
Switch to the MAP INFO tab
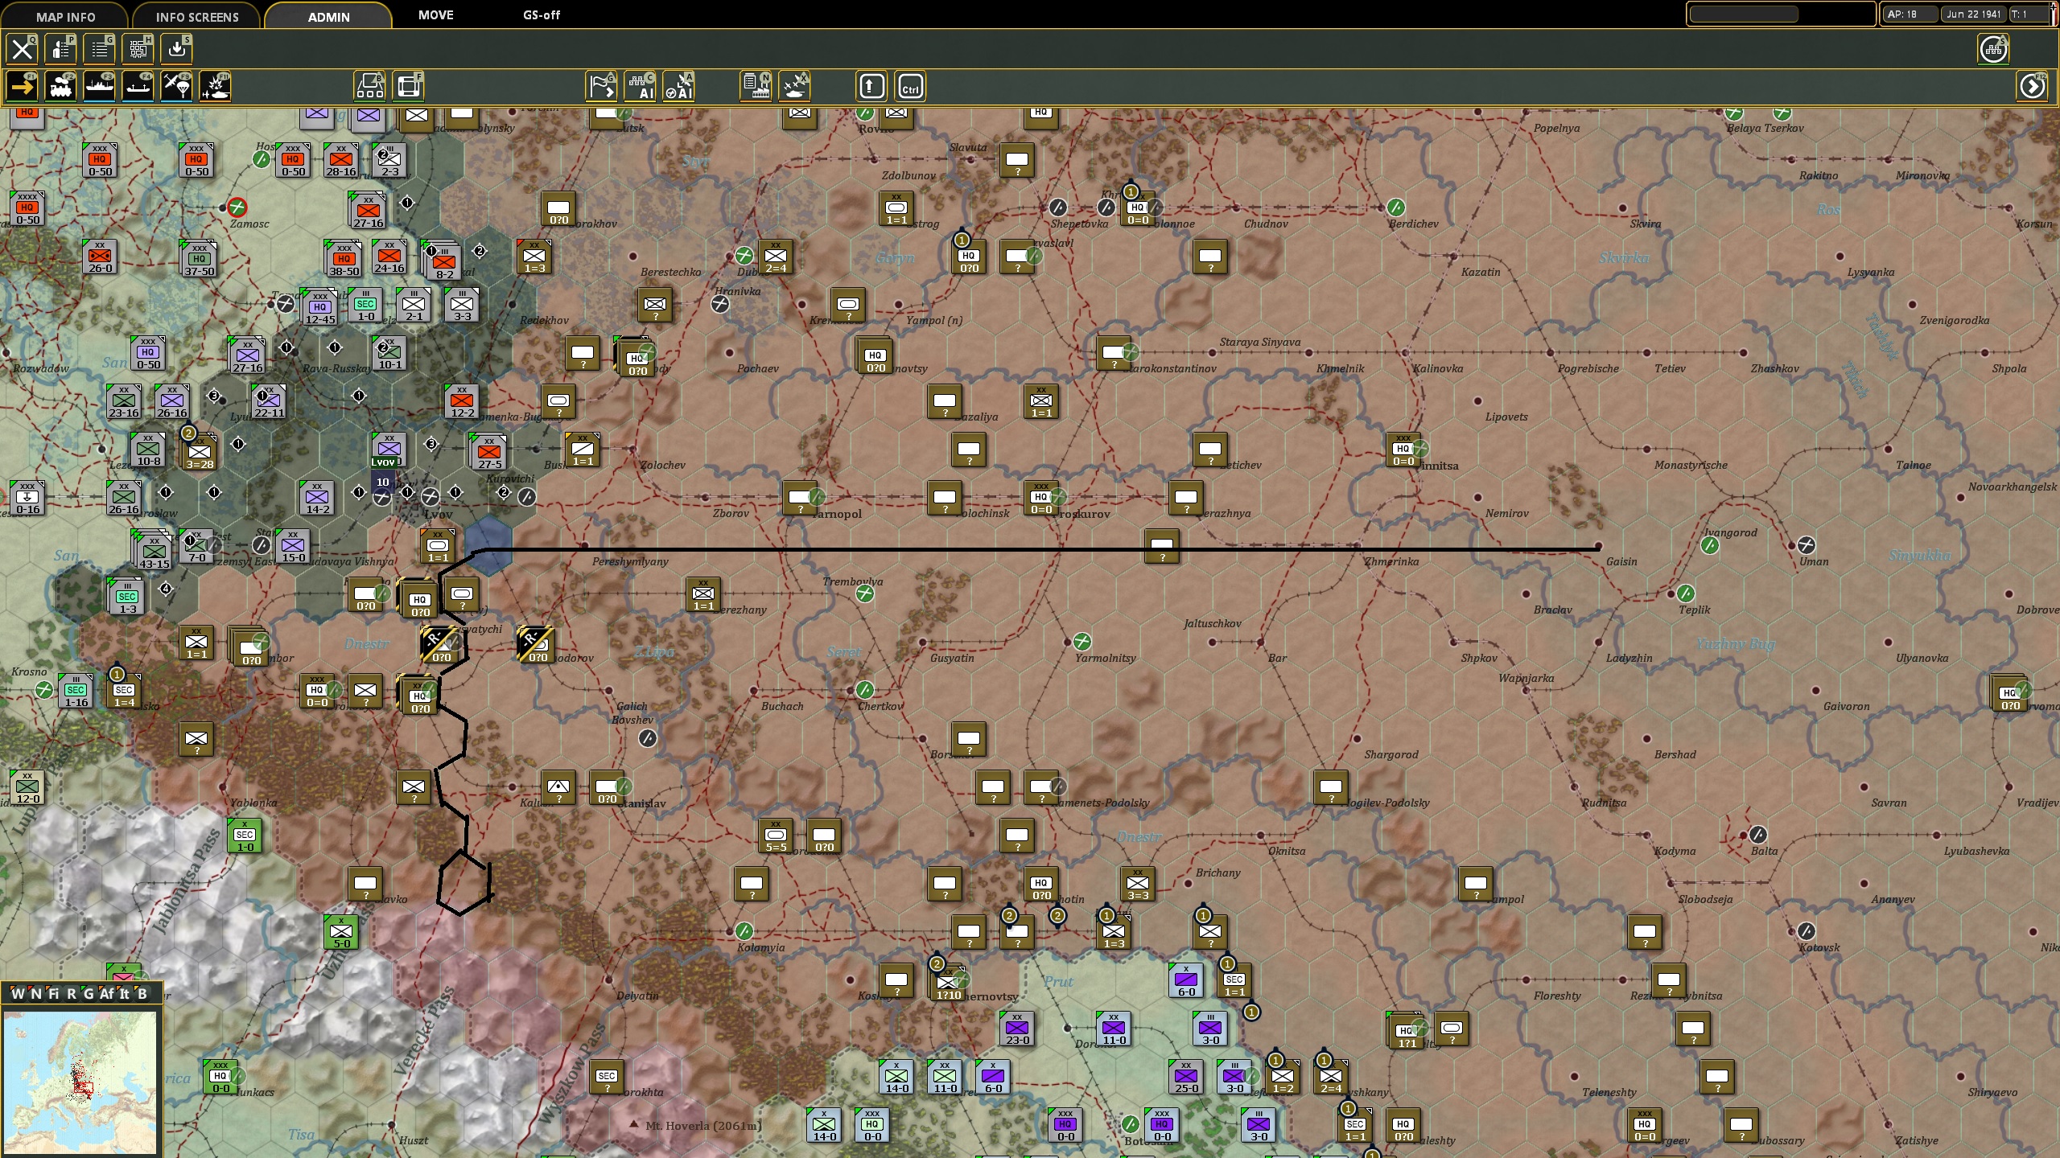point(65,17)
